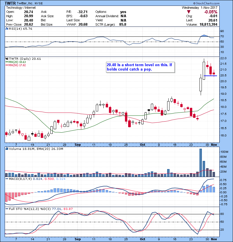Viewport: 233px width, 242px height.
Task: Click the Chg value -0.01
Action: tap(213, 16)
